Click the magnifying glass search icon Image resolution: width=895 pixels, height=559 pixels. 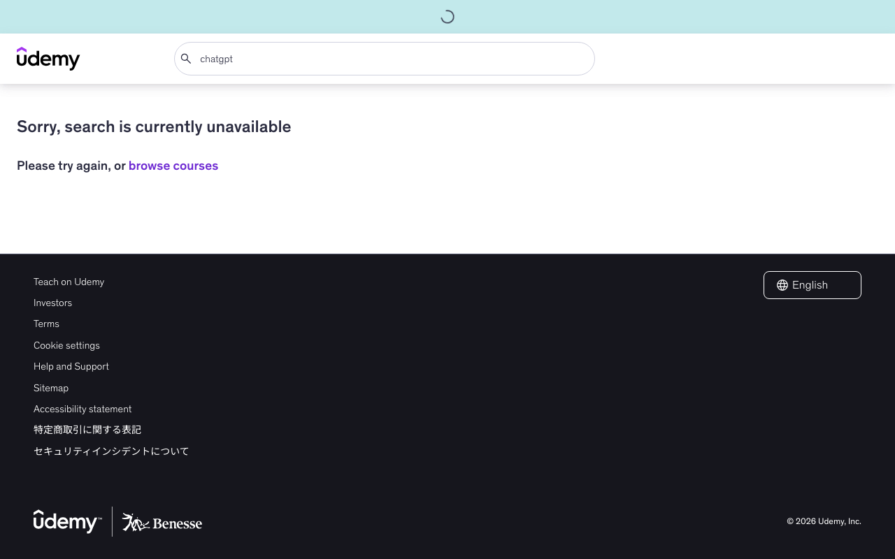pyautogui.click(x=186, y=59)
